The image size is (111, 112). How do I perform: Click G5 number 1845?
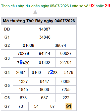click(23, 89)
